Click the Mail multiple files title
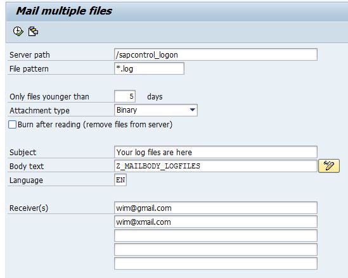This screenshot has width=348, height=278. [x=64, y=11]
